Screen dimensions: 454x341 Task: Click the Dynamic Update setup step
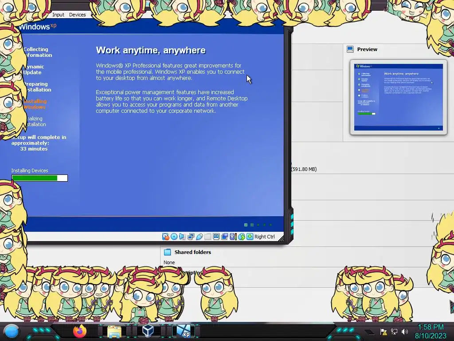34,70
